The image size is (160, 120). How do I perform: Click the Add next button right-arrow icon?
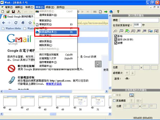(145, 31)
